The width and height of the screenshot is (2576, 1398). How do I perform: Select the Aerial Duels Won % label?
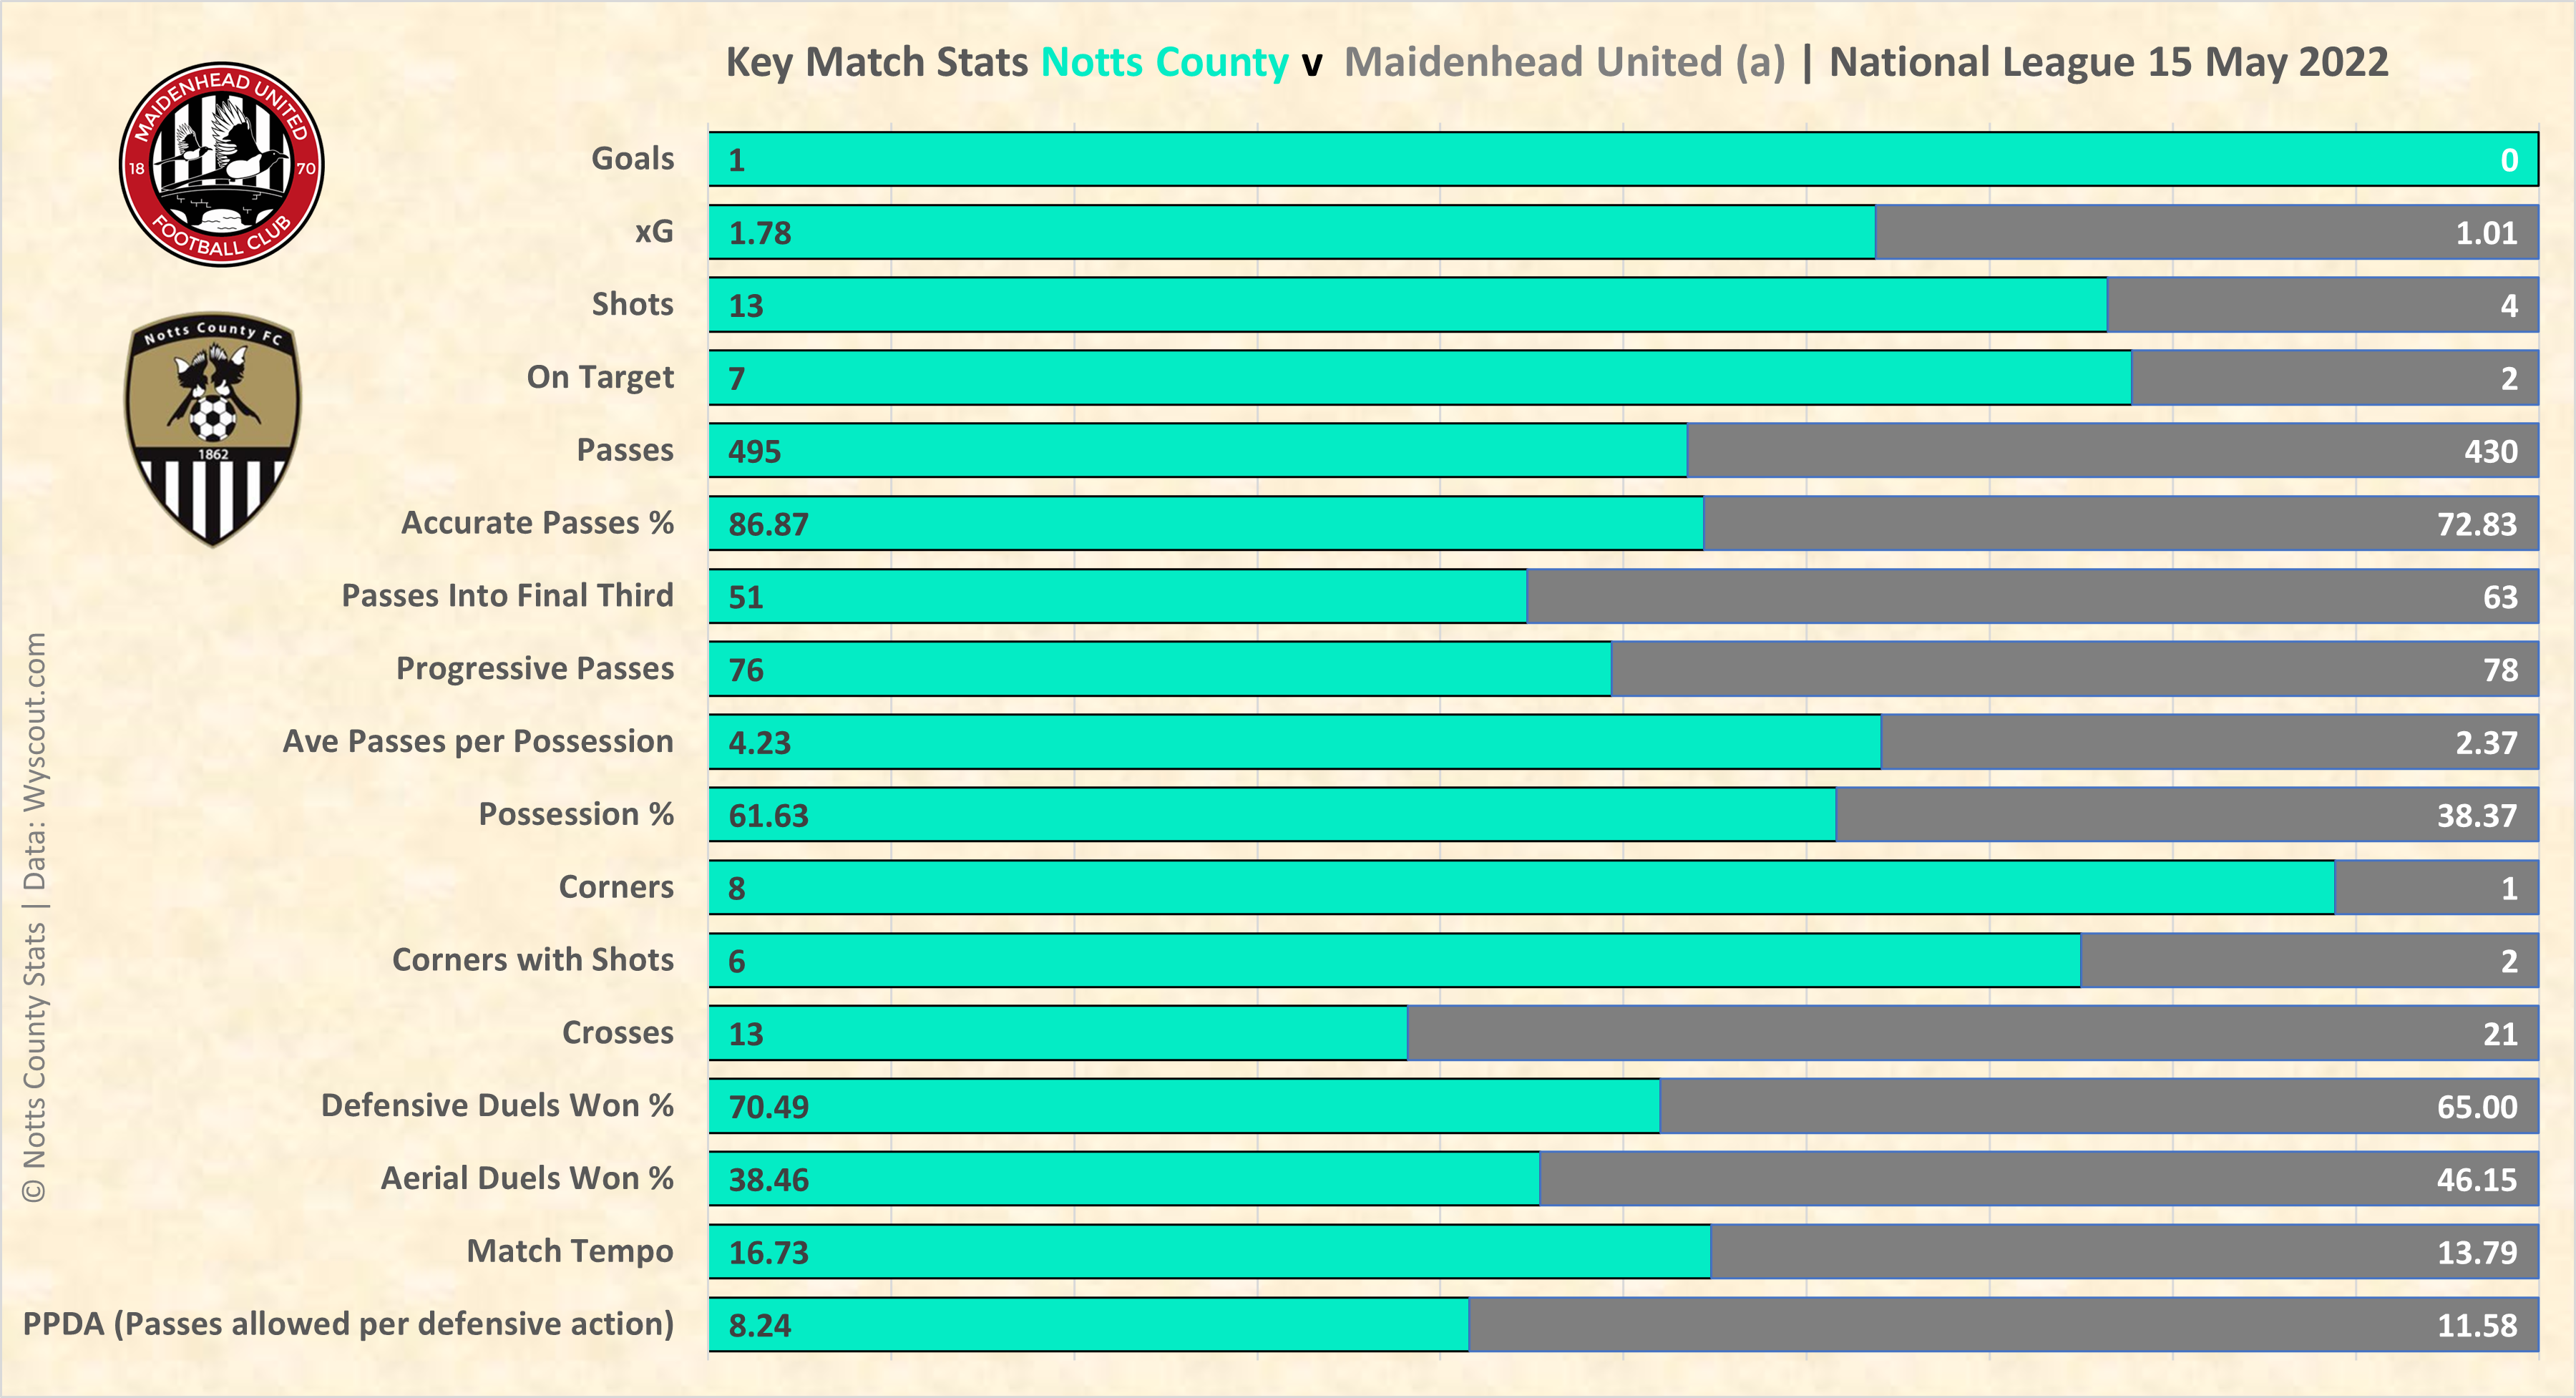[x=527, y=1179]
